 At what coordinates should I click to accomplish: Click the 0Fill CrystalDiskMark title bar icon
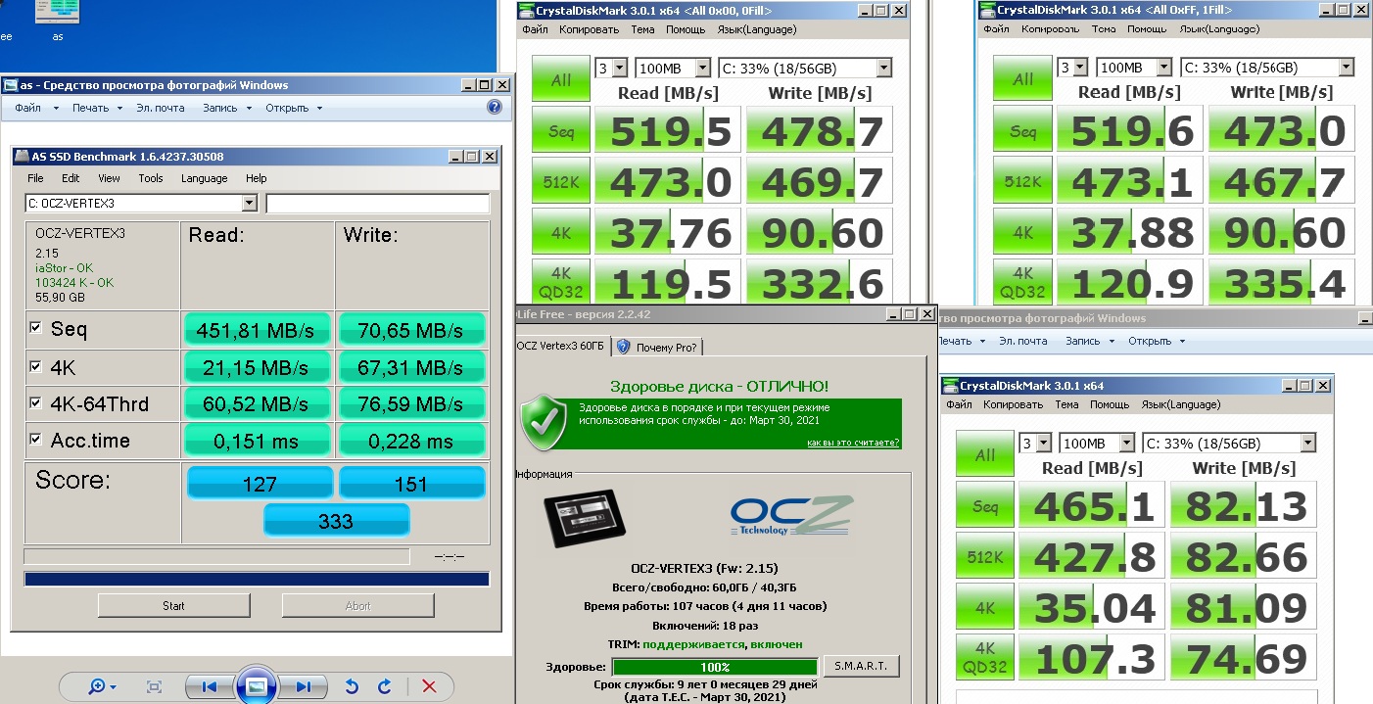(x=526, y=11)
